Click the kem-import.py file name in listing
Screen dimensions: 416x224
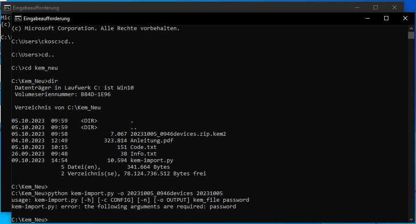[x=151, y=160]
